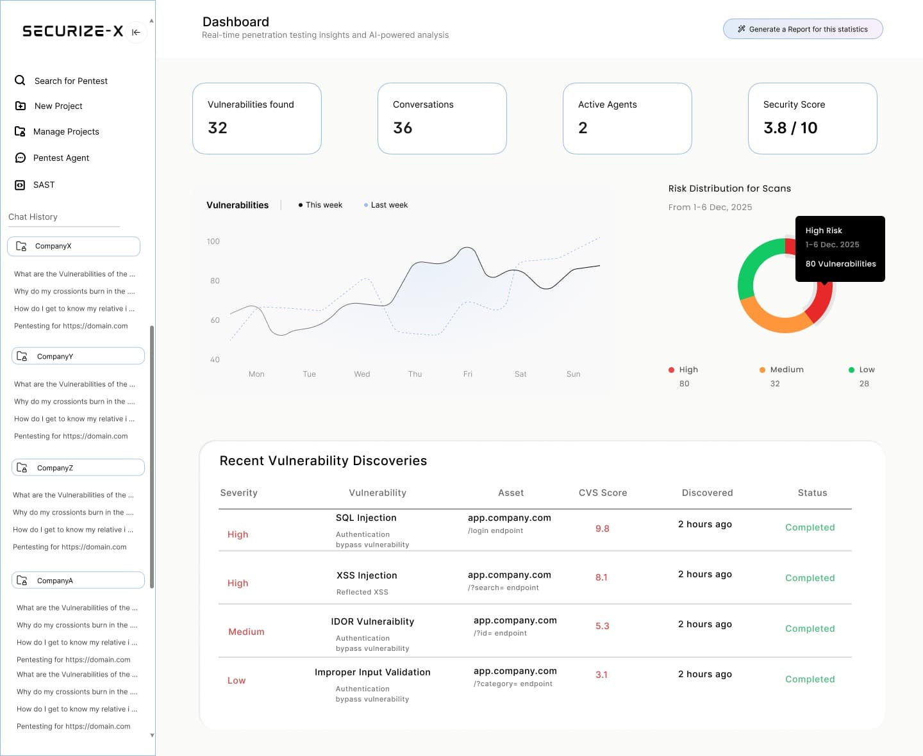
Task: Select the SAST tool
Action: click(44, 185)
